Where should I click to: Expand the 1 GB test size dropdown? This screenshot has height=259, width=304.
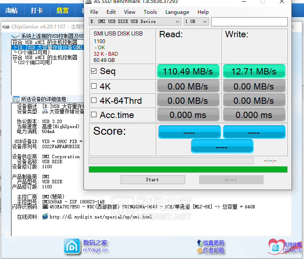pos(196,21)
